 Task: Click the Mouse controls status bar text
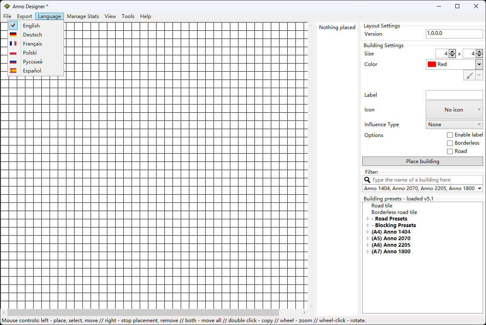(x=184, y=320)
